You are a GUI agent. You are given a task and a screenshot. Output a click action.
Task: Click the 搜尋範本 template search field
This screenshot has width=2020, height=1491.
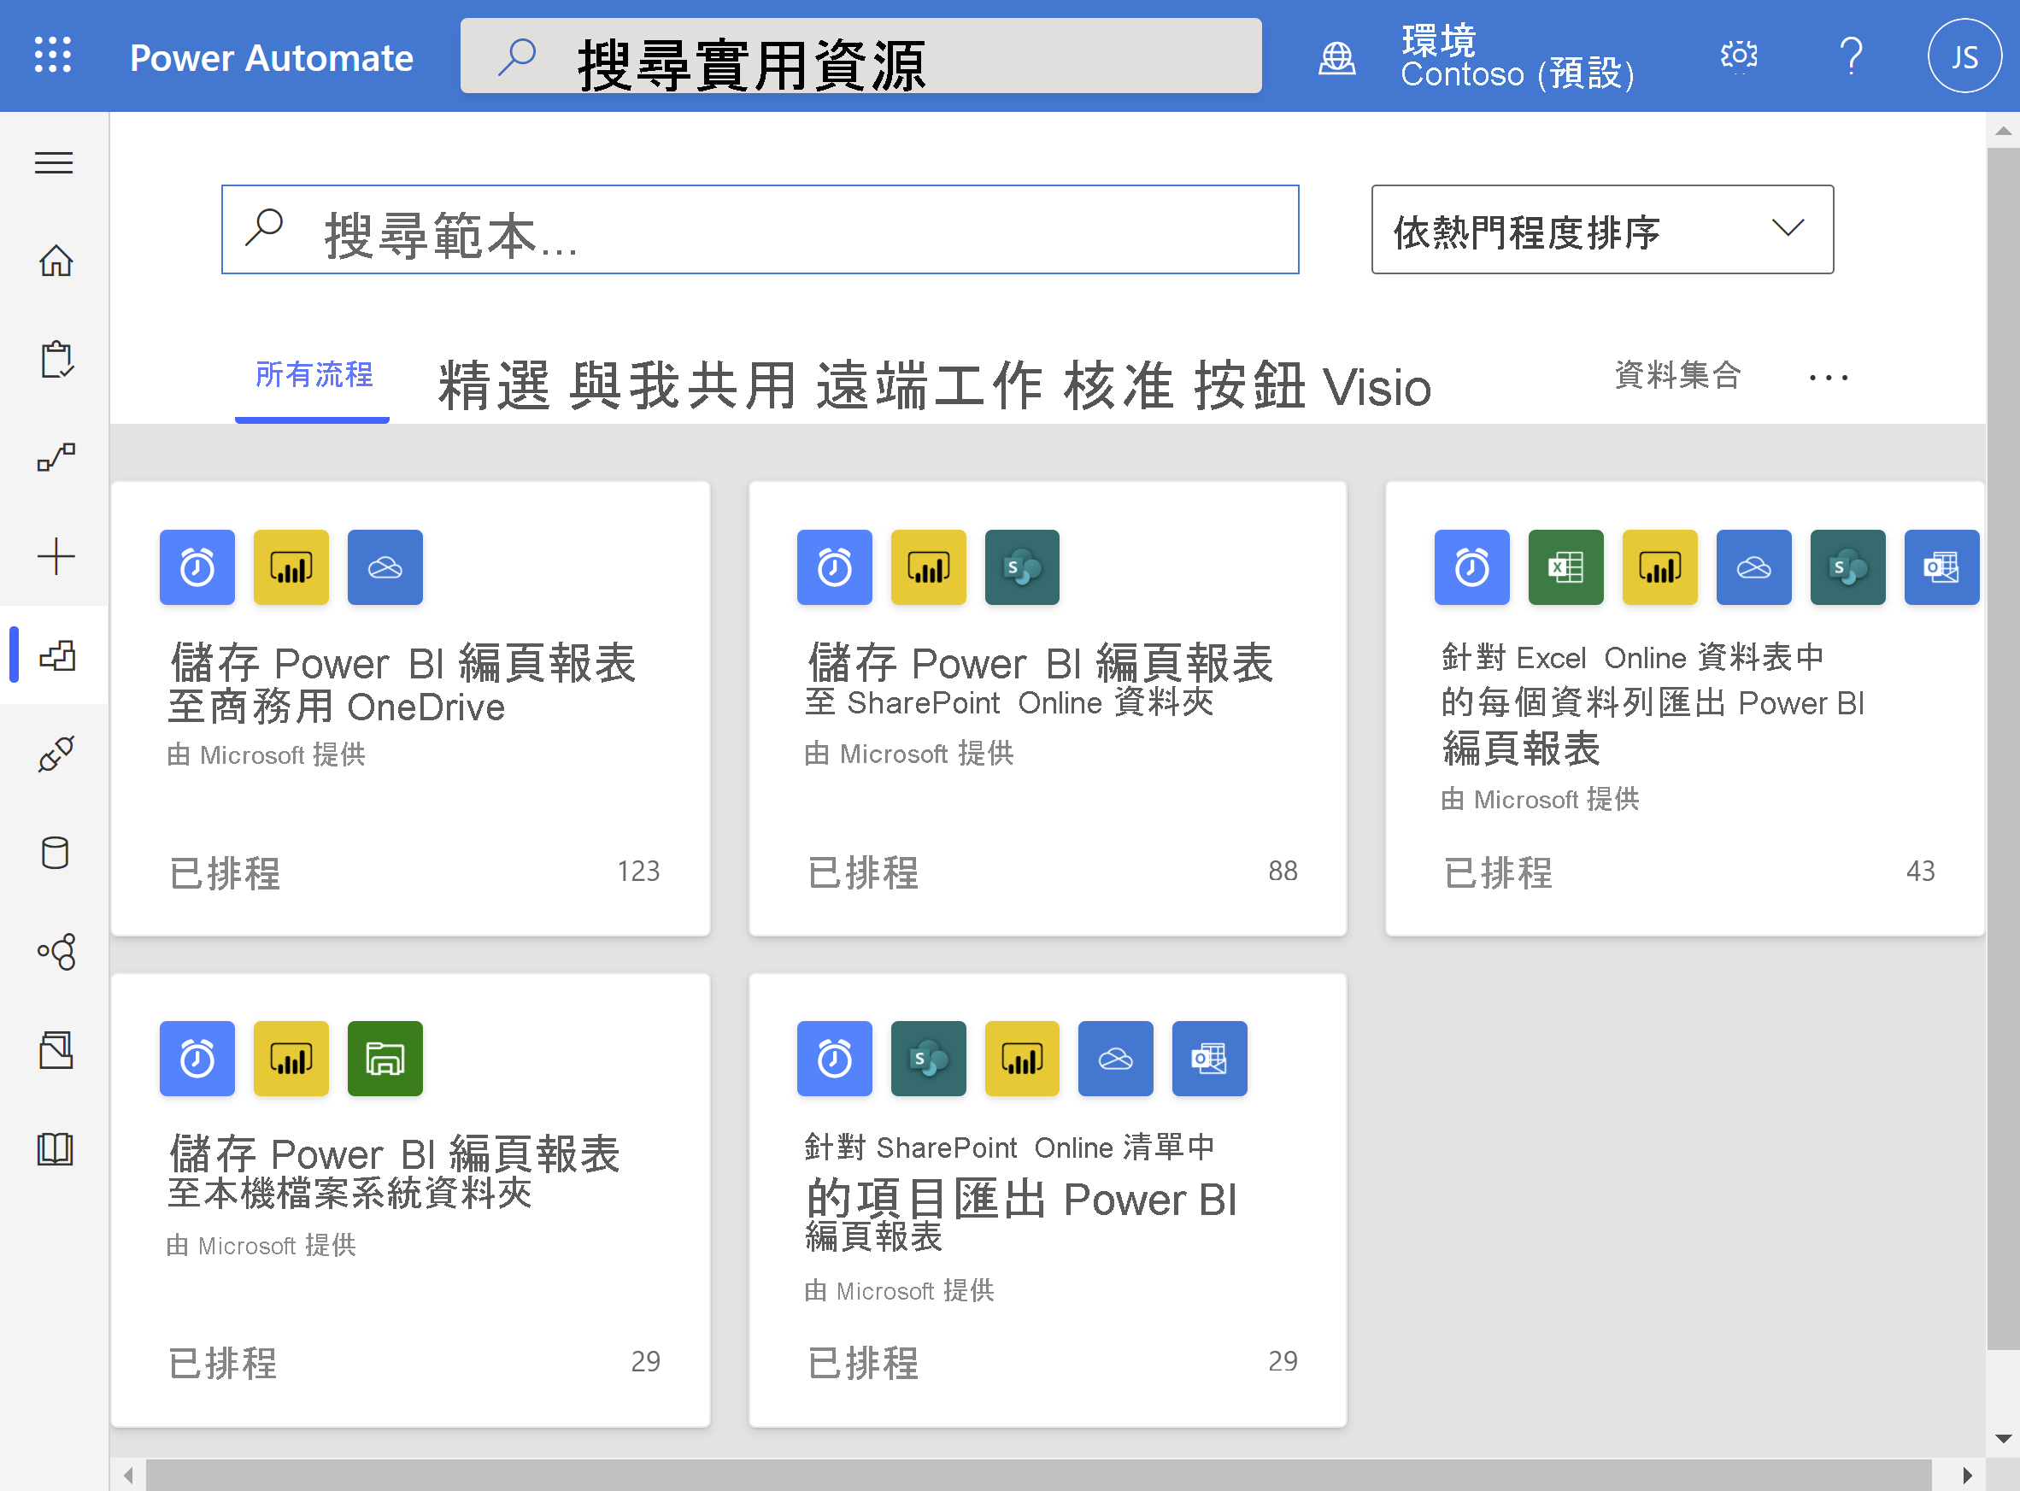pos(760,229)
